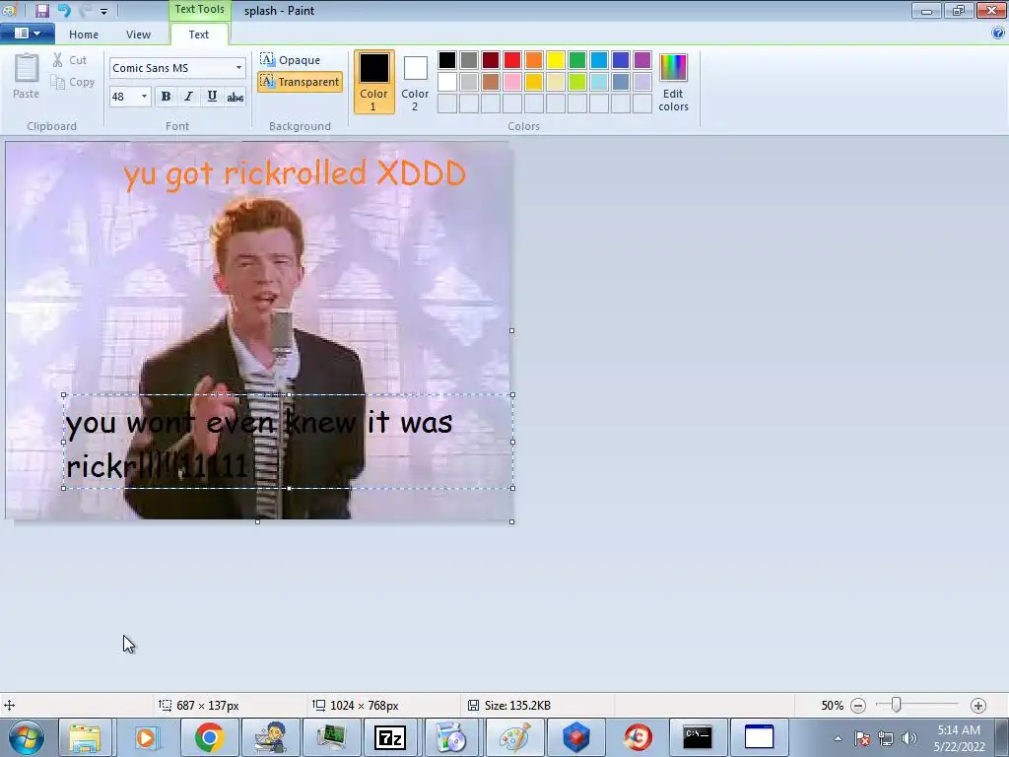Switch to the View ribbon tab
Image resolution: width=1009 pixels, height=757 pixels.
[x=138, y=34]
